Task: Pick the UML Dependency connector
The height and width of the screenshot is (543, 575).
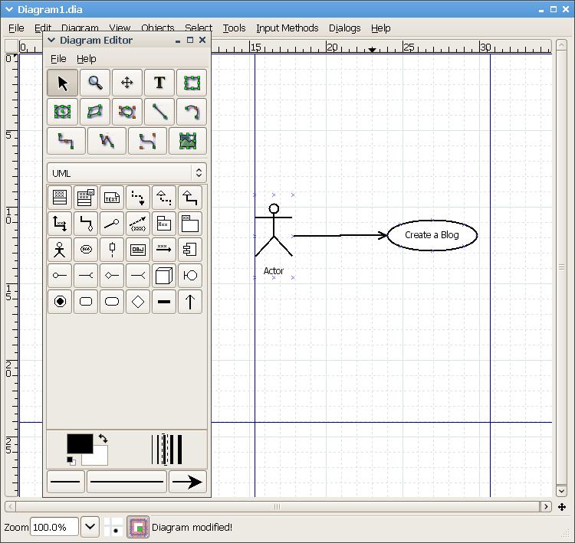Action: pos(138,198)
